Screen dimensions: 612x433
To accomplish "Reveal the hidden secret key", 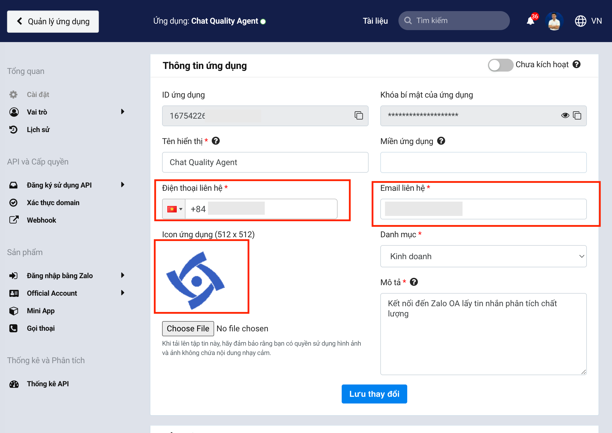I will (565, 115).
